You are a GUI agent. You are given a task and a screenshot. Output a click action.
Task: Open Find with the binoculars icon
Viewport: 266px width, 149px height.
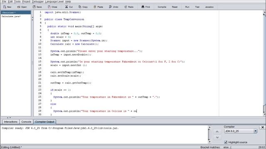coord(145,7)
